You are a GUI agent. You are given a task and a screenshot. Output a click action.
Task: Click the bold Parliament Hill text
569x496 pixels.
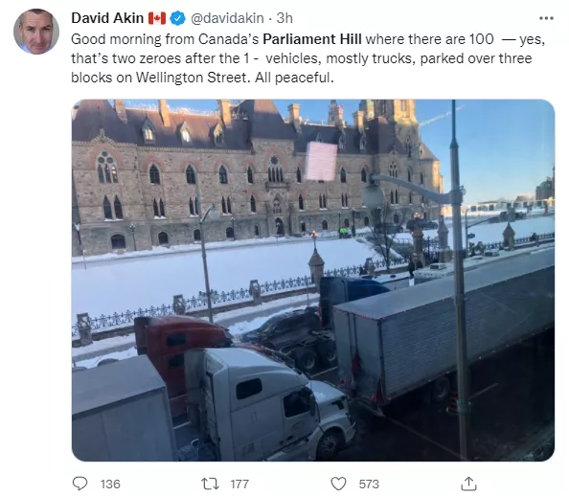click(x=312, y=39)
